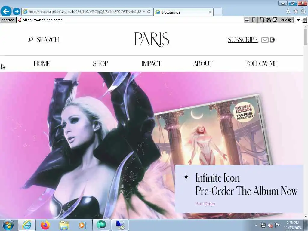
Task: Click the PNG quality value field
Action: coord(298,20)
